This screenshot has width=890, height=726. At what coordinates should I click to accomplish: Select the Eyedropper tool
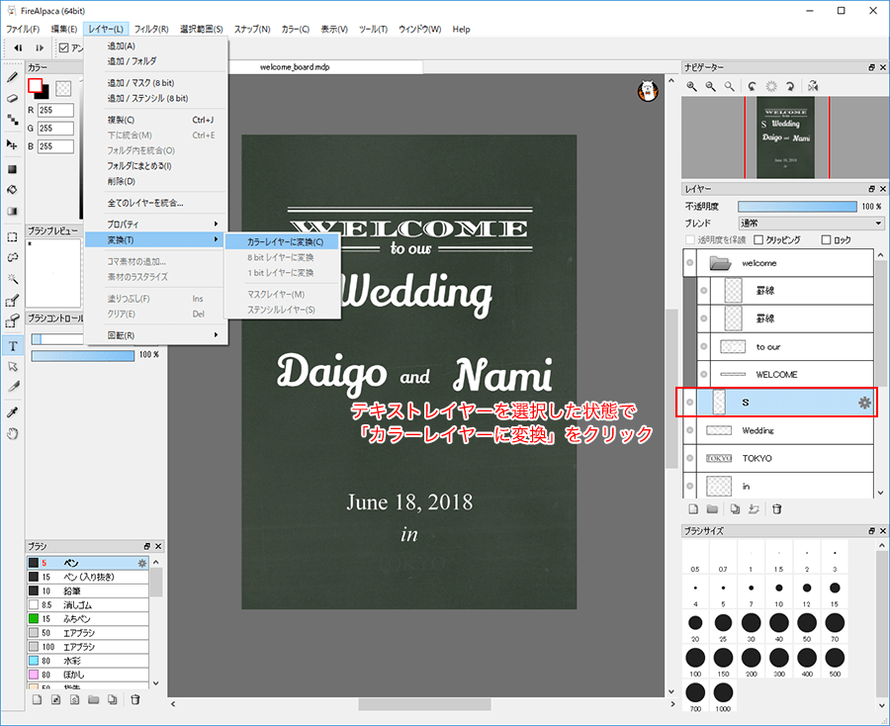(13, 411)
